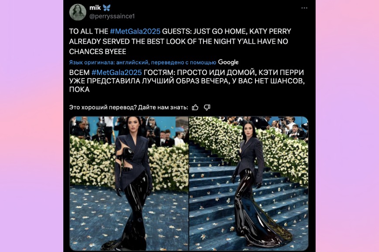Viewport: 379px width, 252px height.
Task: Open the right photo on the blue stairs
Action: (x=249, y=184)
